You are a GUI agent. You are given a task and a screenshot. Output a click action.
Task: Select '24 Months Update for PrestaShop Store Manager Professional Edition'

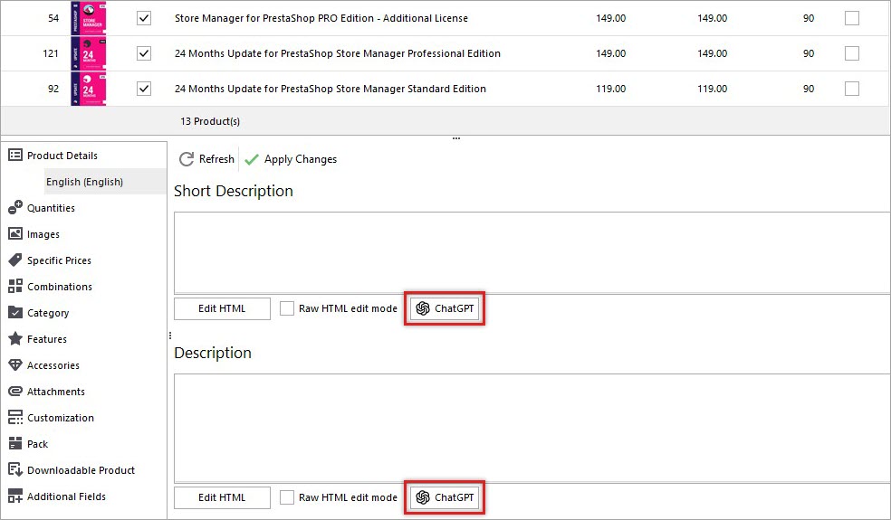(x=338, y=53)
